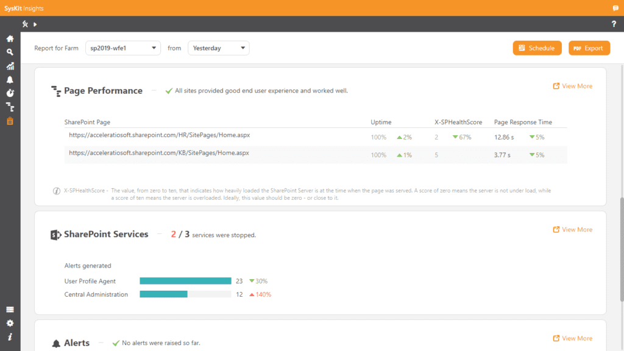This screenshot has height=351, width=624.
Task: Click the X-SPHealthScore column header
Action: click(458, 122)
